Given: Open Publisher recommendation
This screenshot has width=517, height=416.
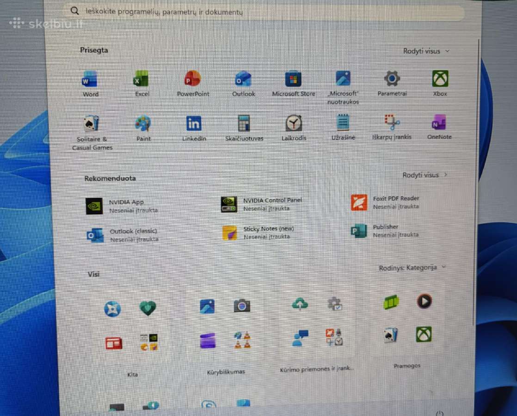Looking at the screenshot, I should click(x=384, y=231).
